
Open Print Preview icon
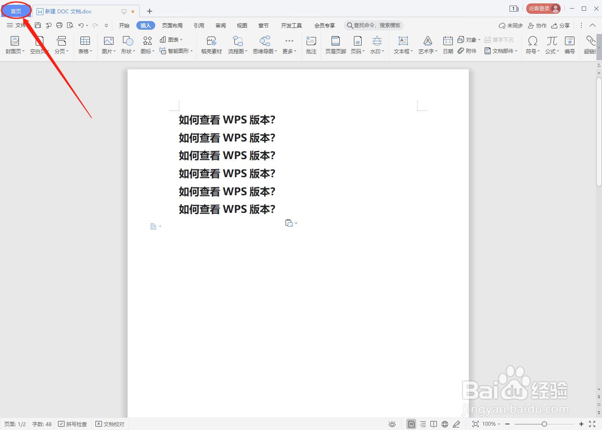71,25
